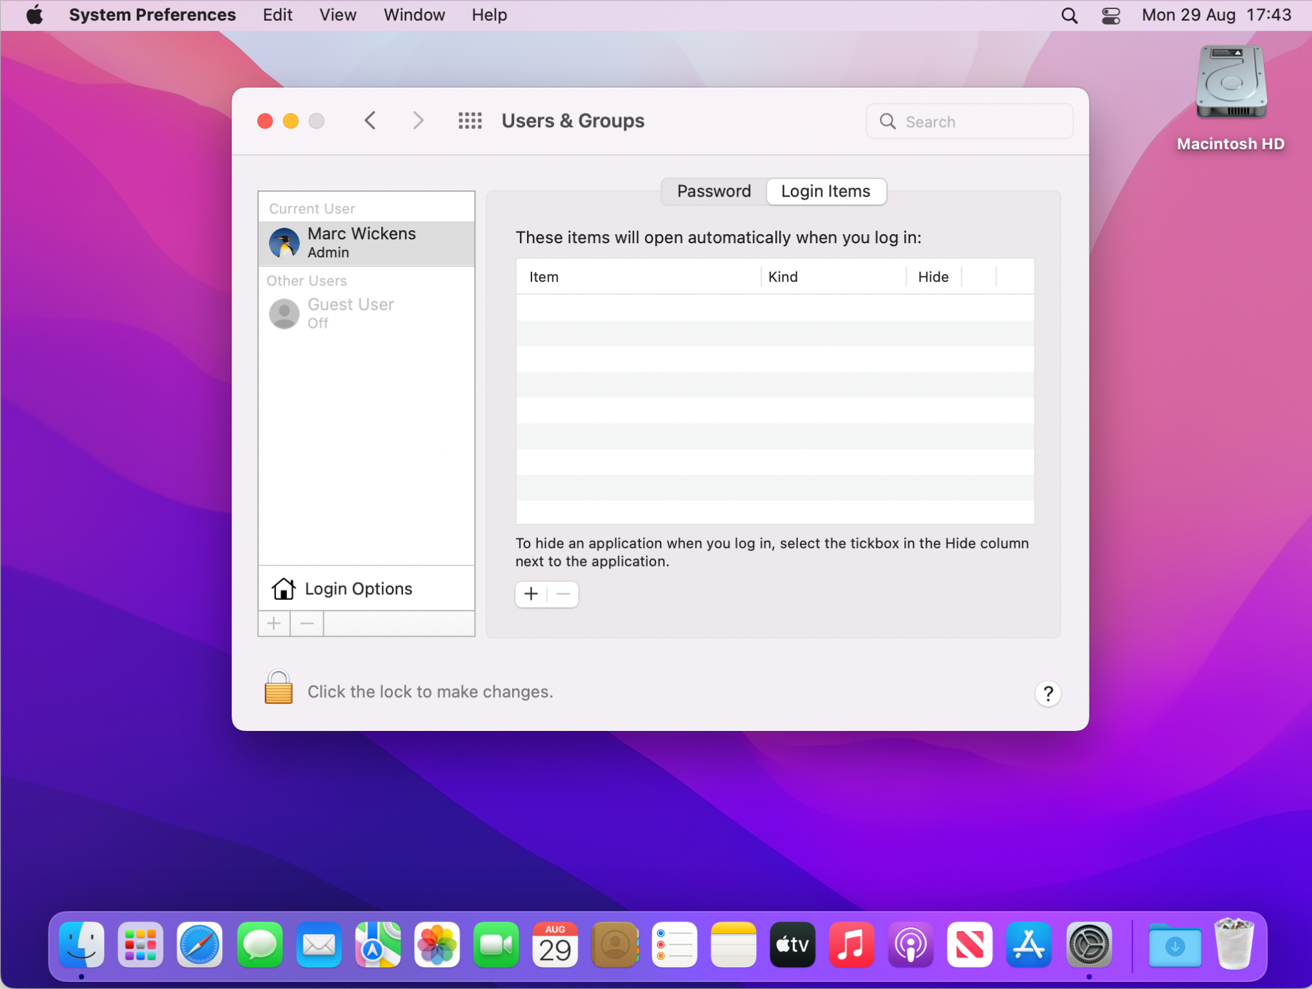Viewport: 1312px width, 989px height.
Task: Click Marc Wickens penguin avatar
Action: [x=284, y=243]
